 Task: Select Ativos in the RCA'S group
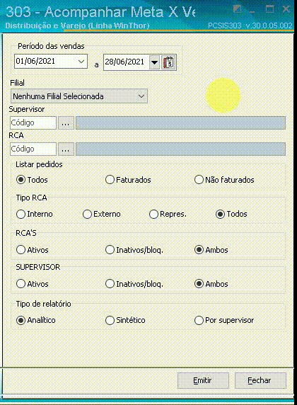pos(33,250)
